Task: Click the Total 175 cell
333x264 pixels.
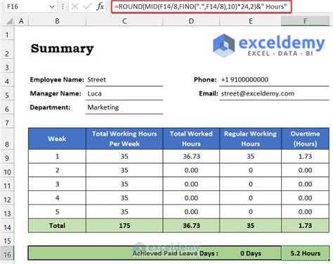Action: [124, 225]
